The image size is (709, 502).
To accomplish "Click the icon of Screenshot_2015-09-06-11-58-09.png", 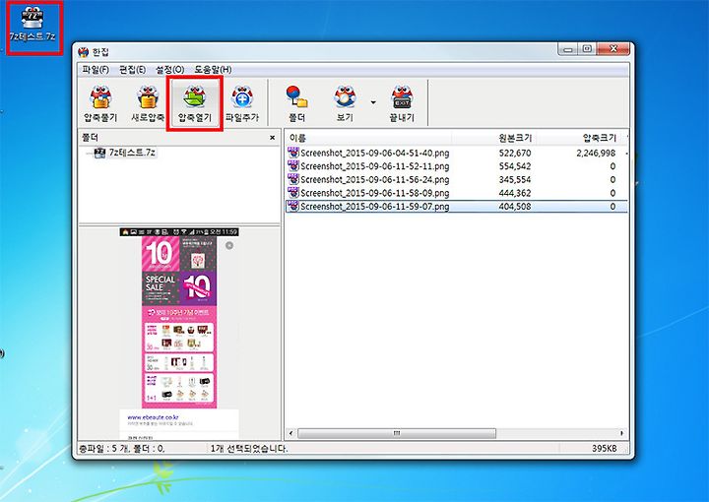I will click(293, 193).
